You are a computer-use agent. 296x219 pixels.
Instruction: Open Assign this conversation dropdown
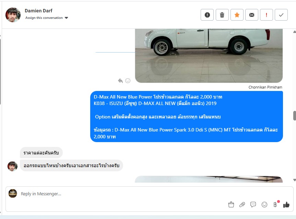47,18
